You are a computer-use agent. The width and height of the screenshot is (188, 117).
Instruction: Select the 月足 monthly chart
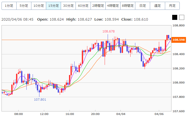172,6
